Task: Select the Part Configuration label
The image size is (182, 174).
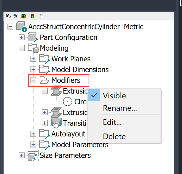Action: tap(69, 38)
